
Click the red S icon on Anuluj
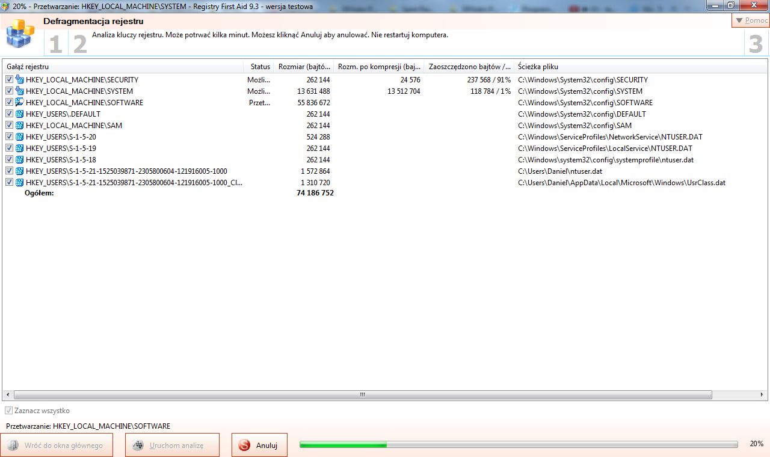coord(244,446)
